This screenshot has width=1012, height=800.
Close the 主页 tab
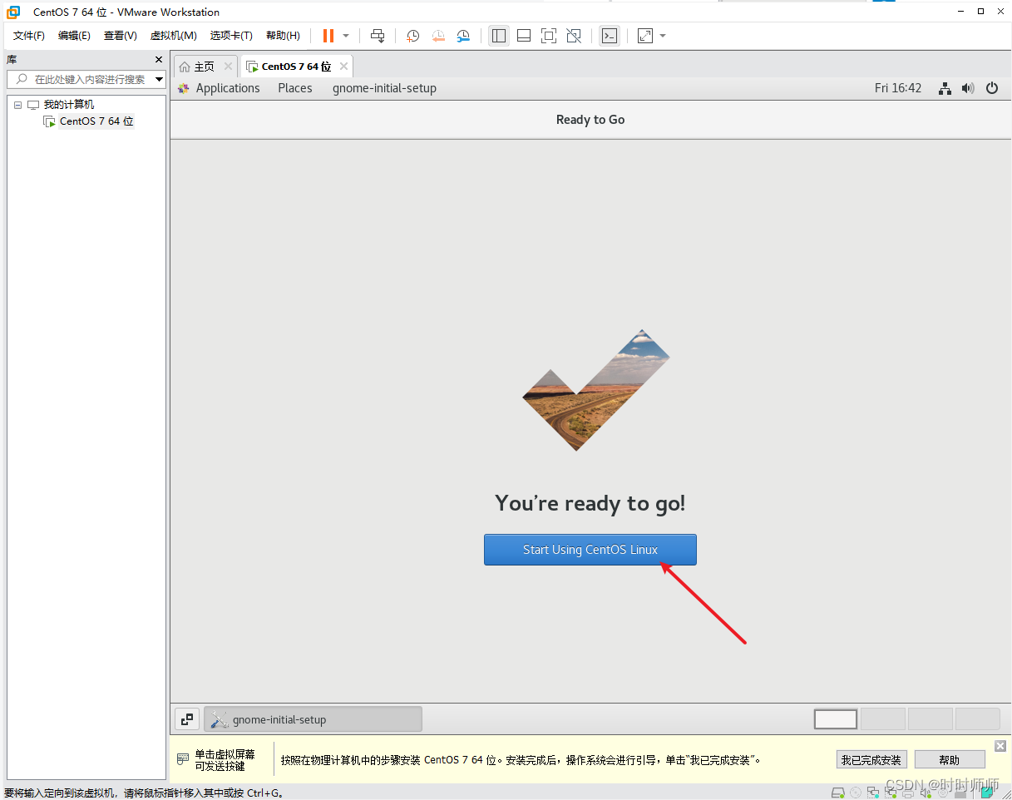tap(228, 67)
